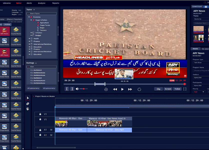Mute the video player speaker icon
209x150 pixels.
77,89
